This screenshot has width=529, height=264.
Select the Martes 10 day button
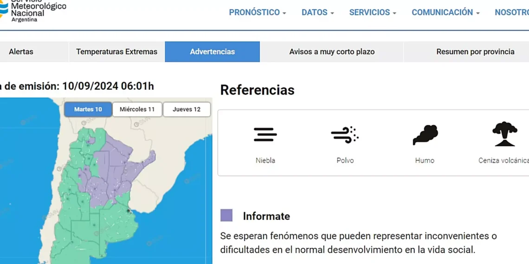point(88,109)
